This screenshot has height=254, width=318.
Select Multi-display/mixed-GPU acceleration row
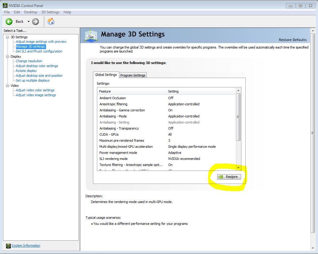[166, 147]
